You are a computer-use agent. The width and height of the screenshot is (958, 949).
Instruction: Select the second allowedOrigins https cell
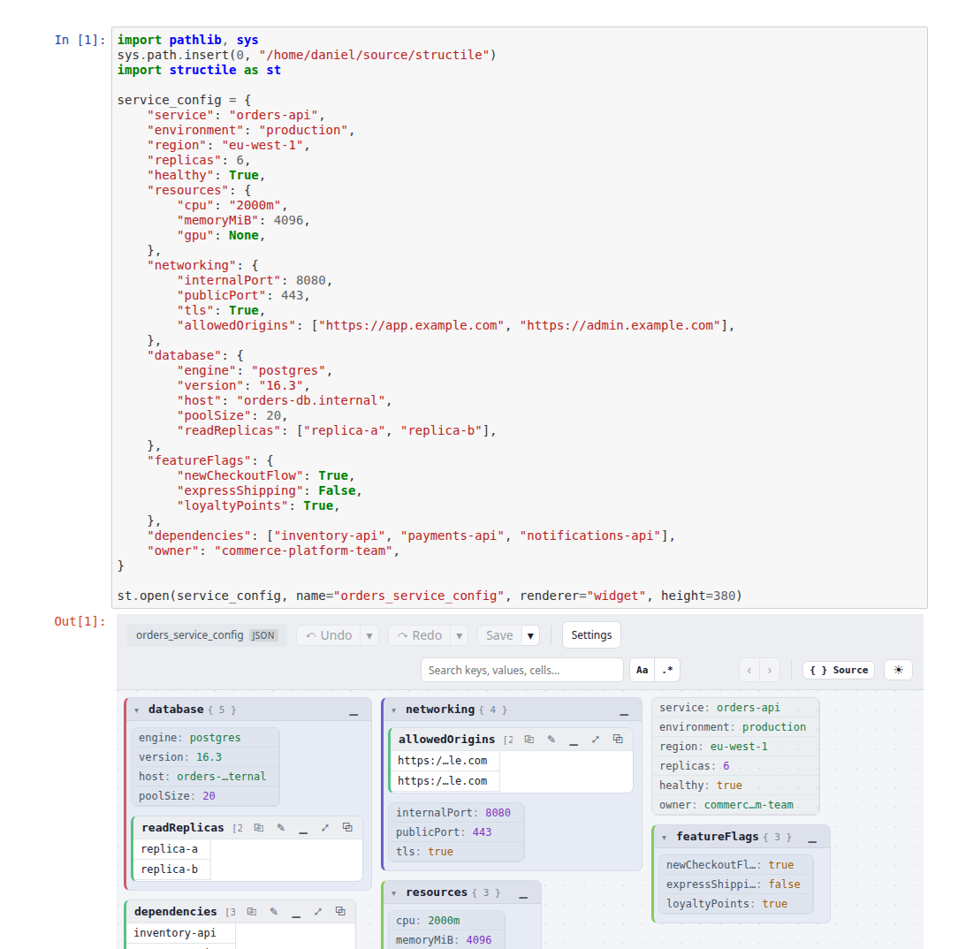click(x=445, y=781)
